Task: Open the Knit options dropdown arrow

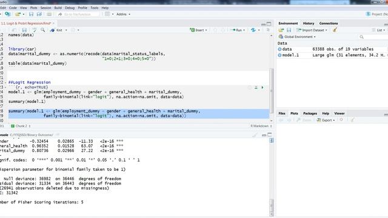Action: click(x=66, y=30)
